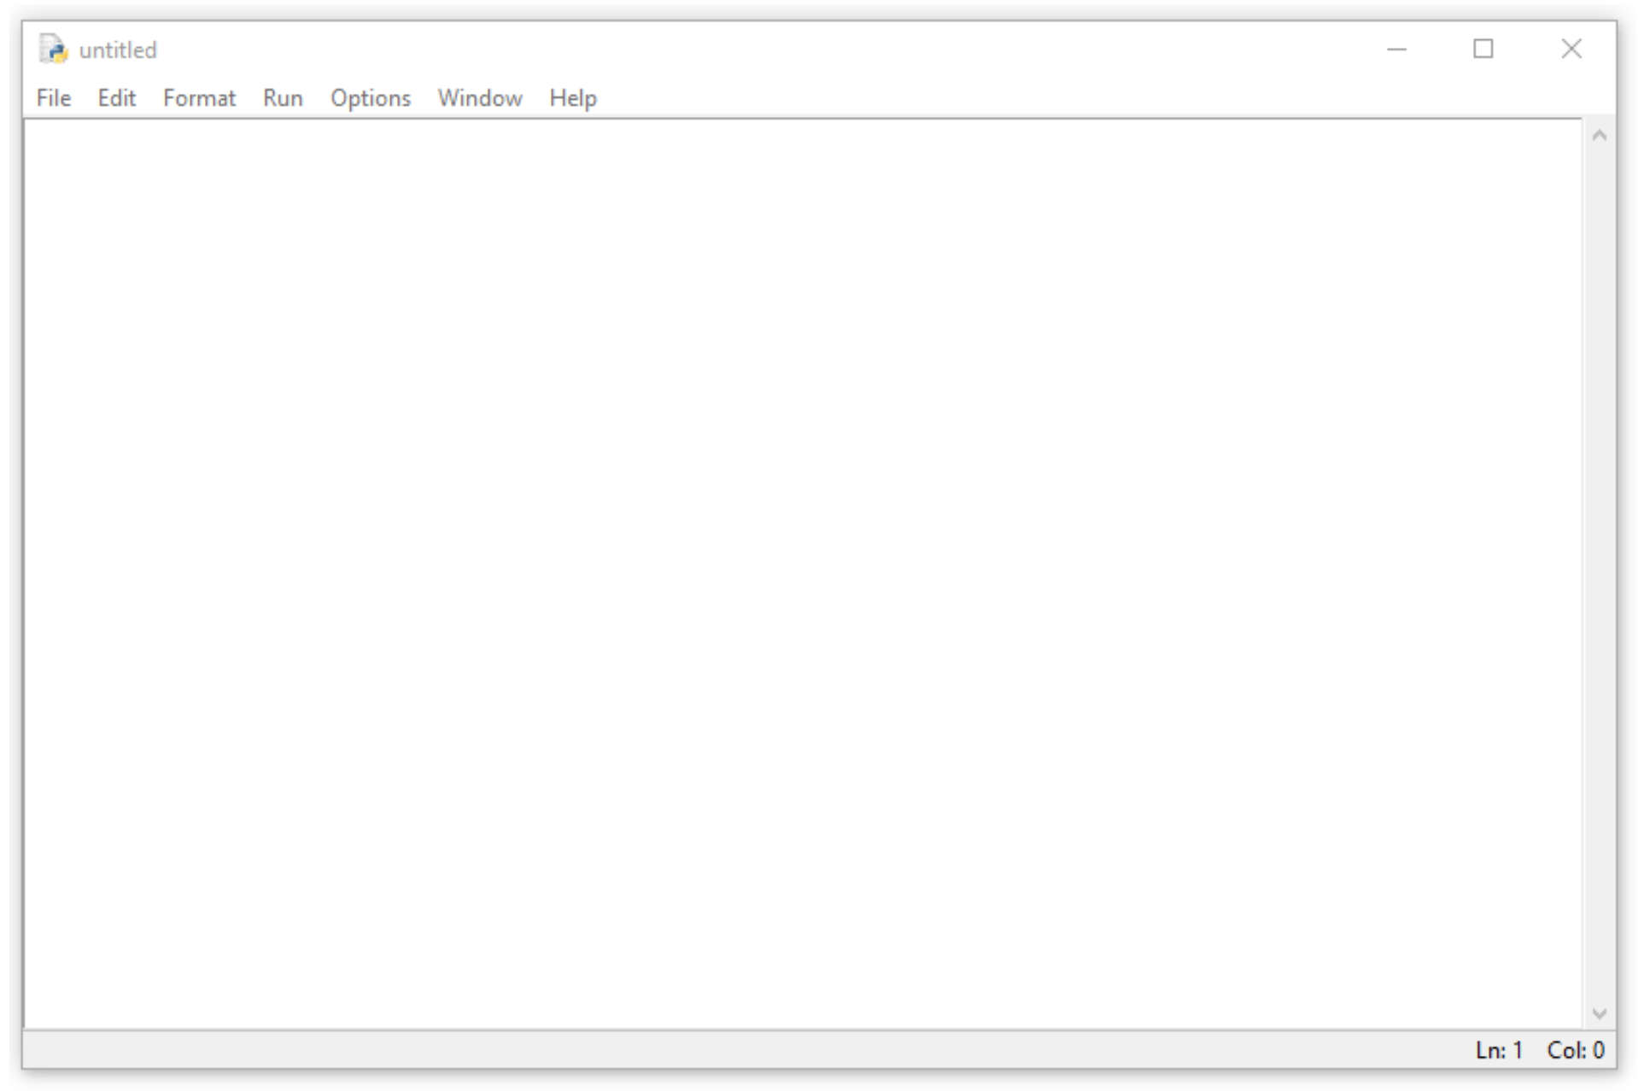The width and height of the screenshot is (1638, 1091).
Task: Open the File menu
Action: pos(52,97)
